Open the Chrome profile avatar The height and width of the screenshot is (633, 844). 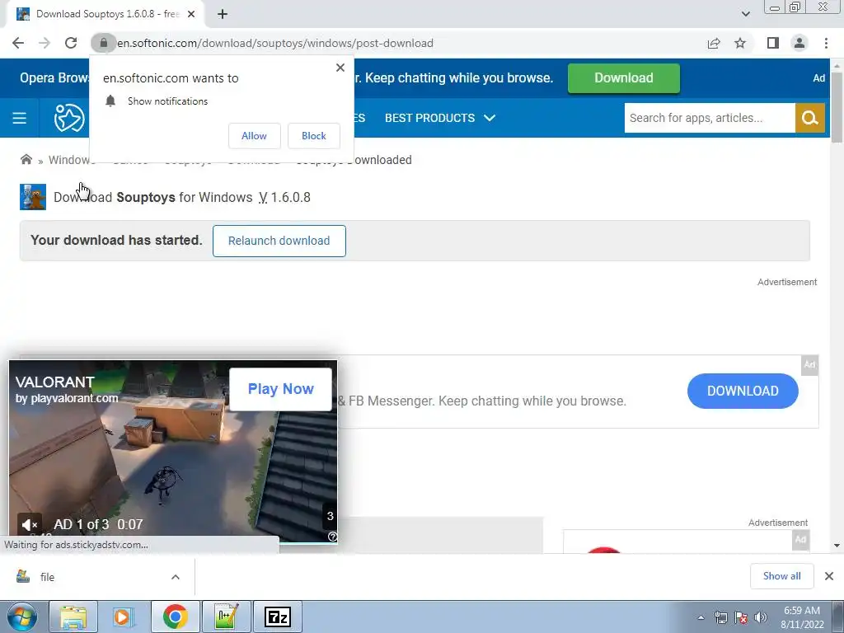(x=799, y=43)
